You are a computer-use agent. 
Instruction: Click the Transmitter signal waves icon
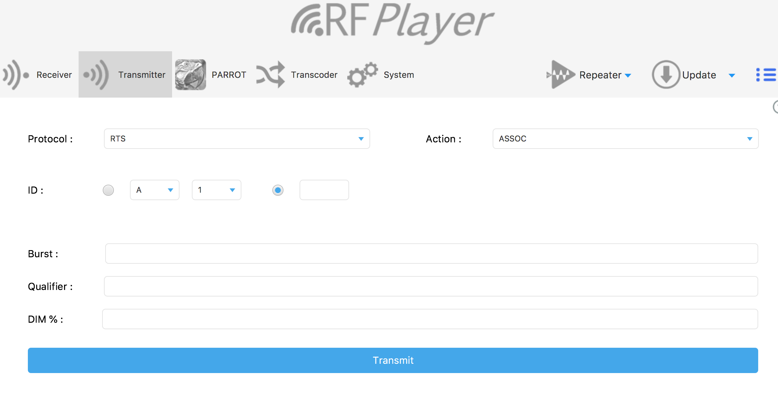(x=96, y=75)
